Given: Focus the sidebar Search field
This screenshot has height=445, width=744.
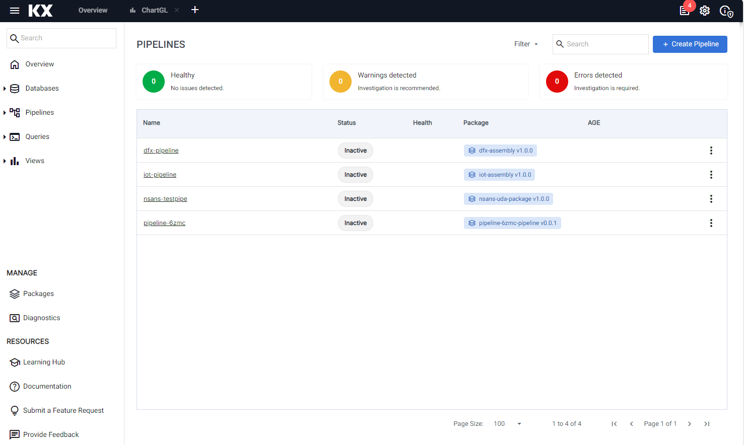Looking at the screenshot, I should pos(61,38).
